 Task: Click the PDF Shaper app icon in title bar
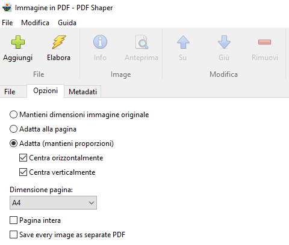7,8
